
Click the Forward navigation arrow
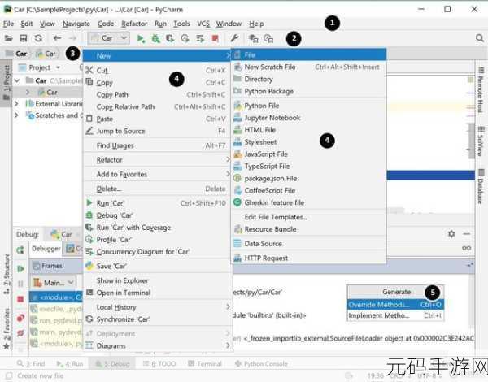[72, 38]
